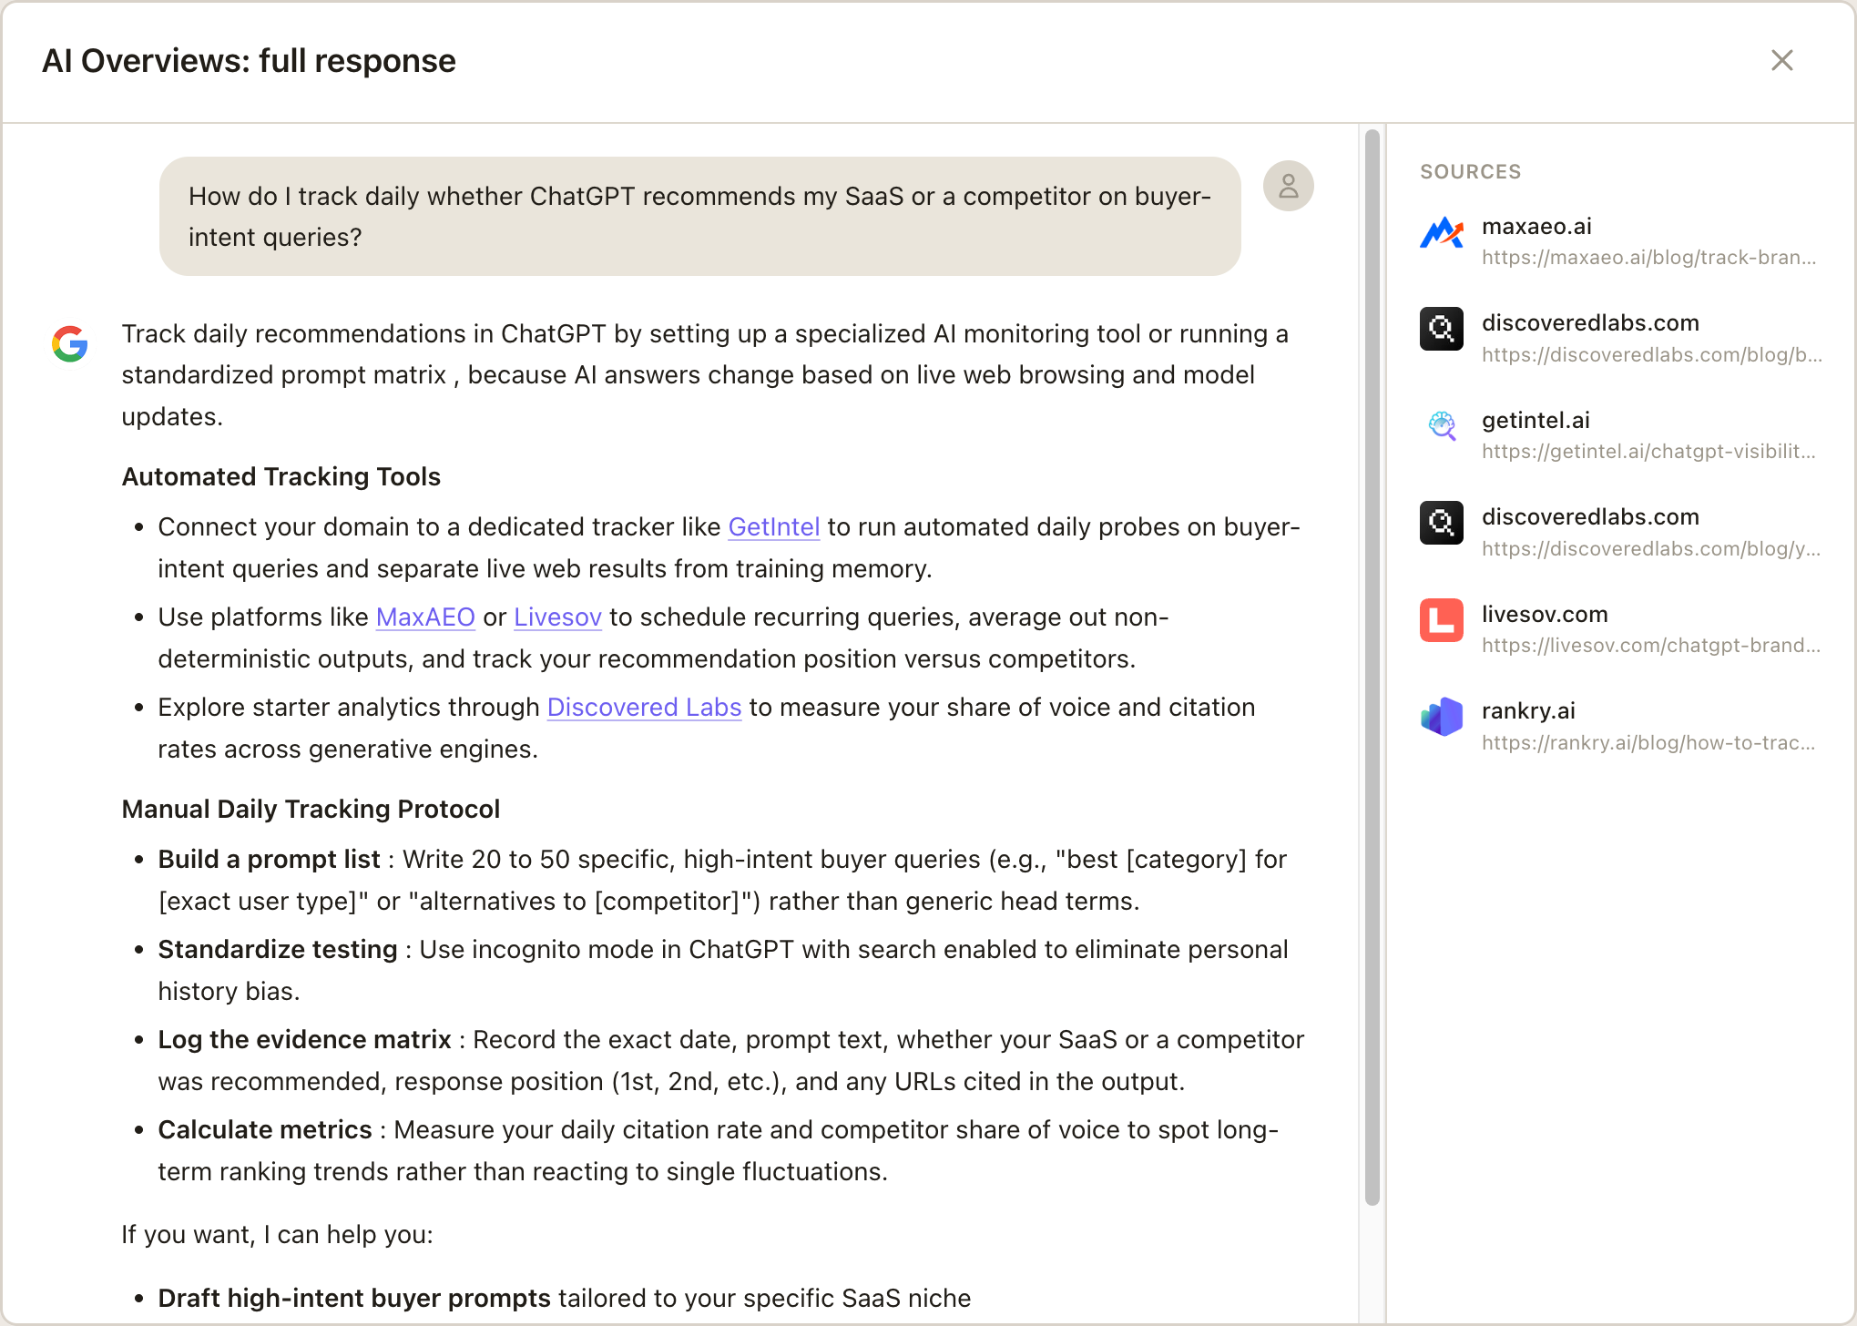This screenshot has height=1326, width=1857.
Task: Open the https://discoveredlabs.com/blog/y... source URL
Action: click(x=1651, y=549)
